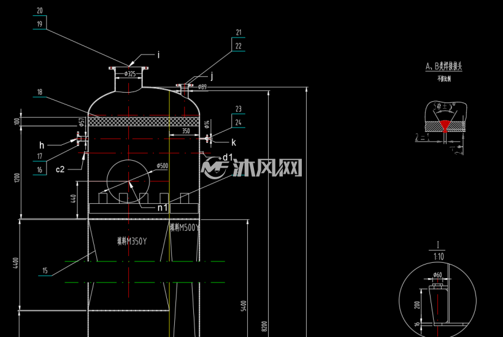Click the 8200 vertical dimension text
Screen dimensions: 503x337
[264, 327]
